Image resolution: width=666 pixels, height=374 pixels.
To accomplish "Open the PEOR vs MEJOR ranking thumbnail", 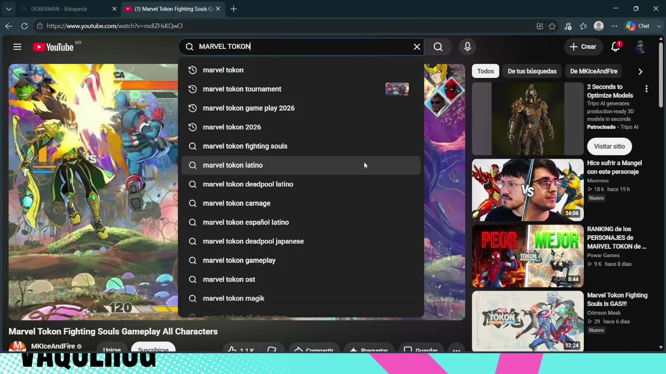I will tap(528, 256).
